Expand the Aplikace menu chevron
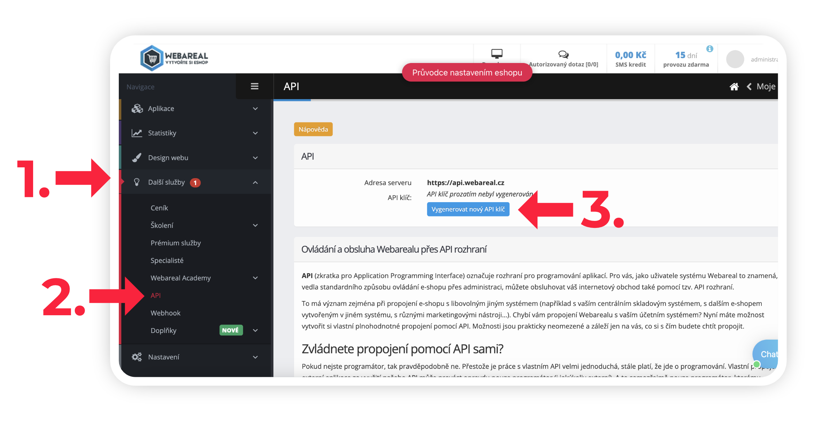 pos(255,109)
